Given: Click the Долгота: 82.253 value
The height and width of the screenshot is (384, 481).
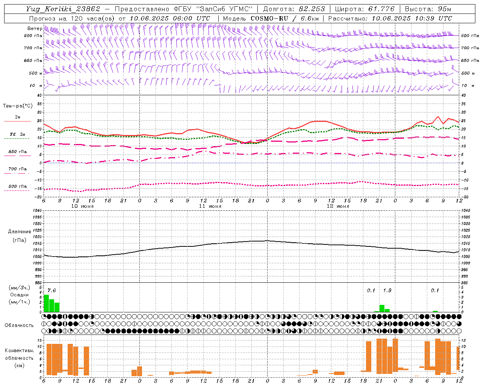Looking at the screenshot, I should point(294,9).
